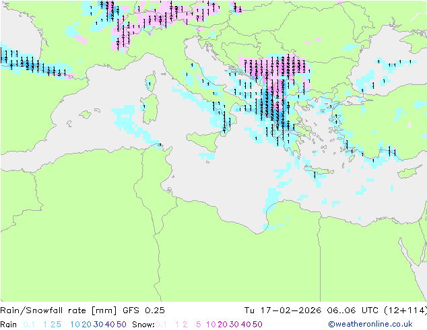Click the Rain legend value 50
This screenshot has width=427, height=330.
point(121,325)
